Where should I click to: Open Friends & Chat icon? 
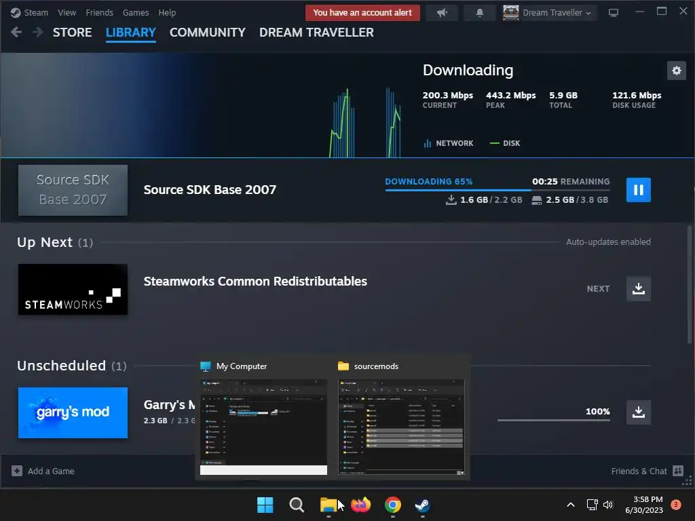(x=678, y=471)
